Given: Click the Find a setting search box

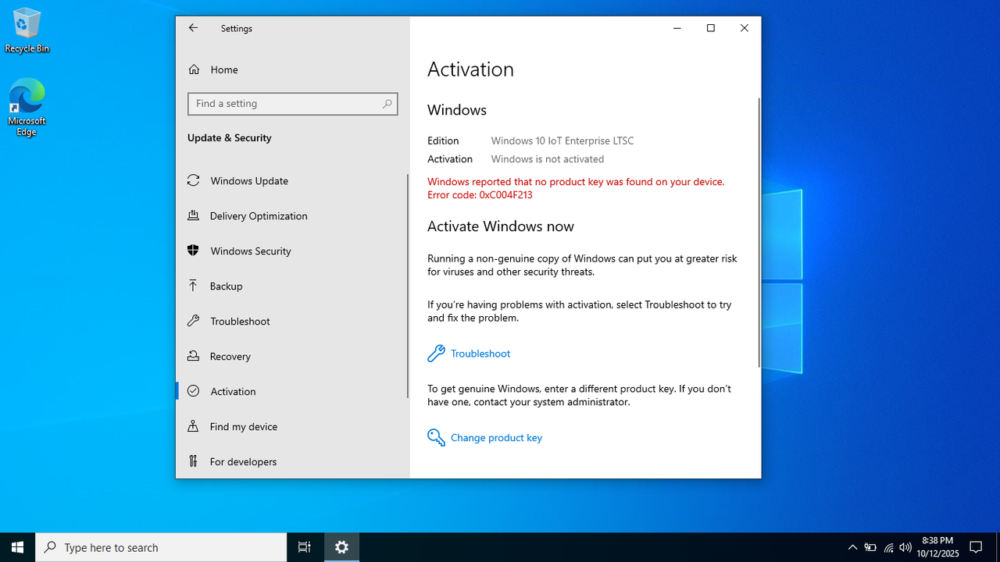Looking at the screenshot, I should pos(293,104).
